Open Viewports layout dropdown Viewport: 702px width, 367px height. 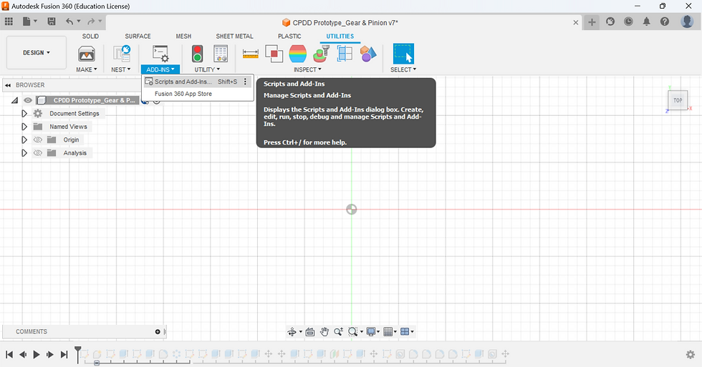point(407,332)
